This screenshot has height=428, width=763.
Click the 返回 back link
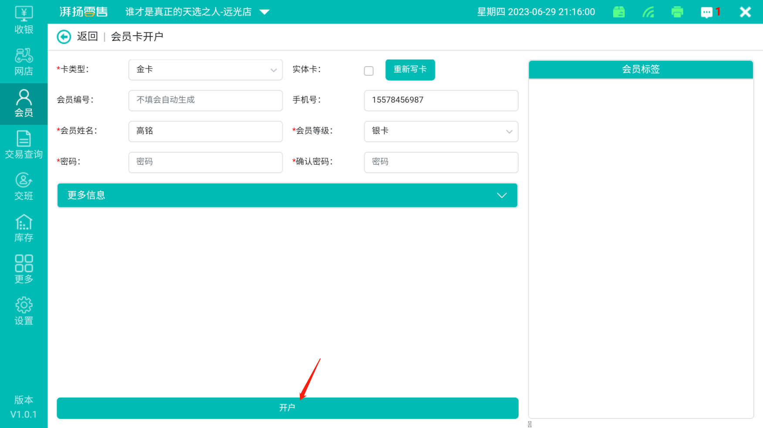88,37
